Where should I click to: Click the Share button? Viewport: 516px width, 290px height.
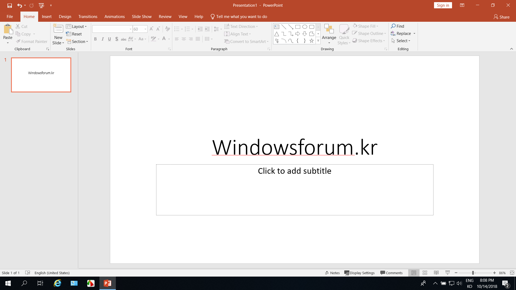pos(501,17)
